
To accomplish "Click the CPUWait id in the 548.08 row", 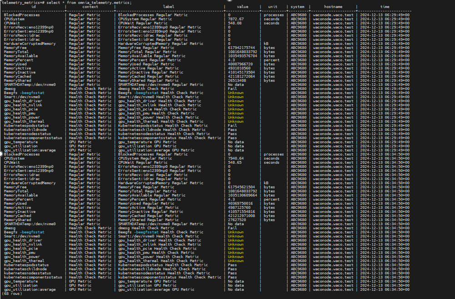I will [x=12, y=23].
